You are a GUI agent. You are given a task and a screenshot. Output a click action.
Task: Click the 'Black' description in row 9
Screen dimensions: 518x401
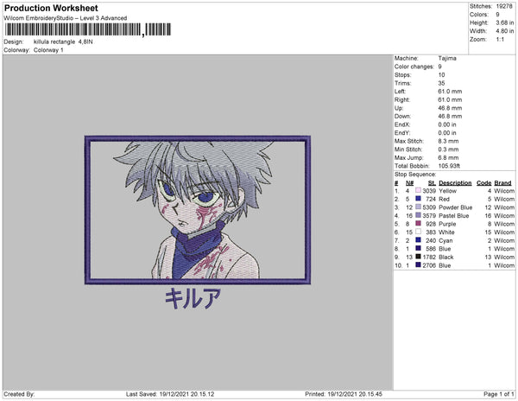point(446,257)
